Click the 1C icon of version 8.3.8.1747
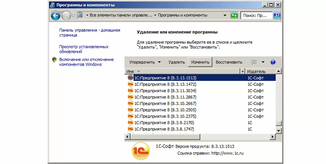 tap(130, 129)
